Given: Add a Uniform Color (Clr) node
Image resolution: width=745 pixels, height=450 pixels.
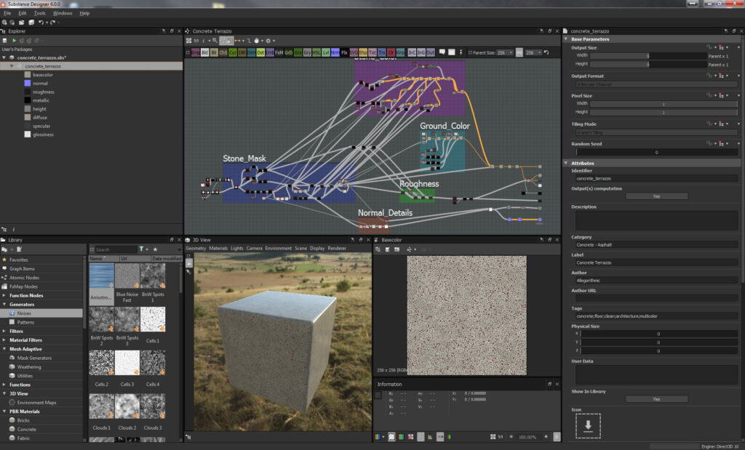Looking at the screenshot, I should pos(391,52).
